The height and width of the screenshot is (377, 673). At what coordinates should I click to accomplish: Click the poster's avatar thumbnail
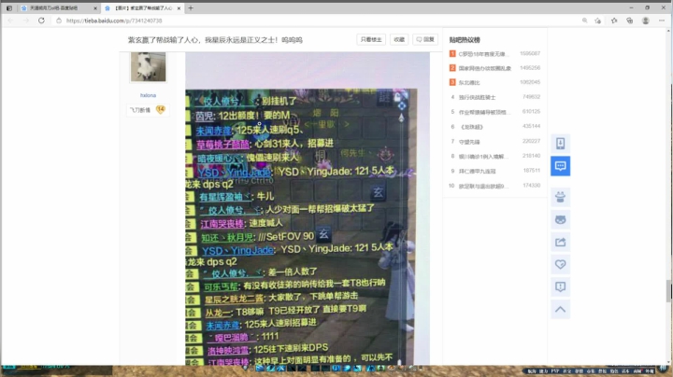pos(148,67)
